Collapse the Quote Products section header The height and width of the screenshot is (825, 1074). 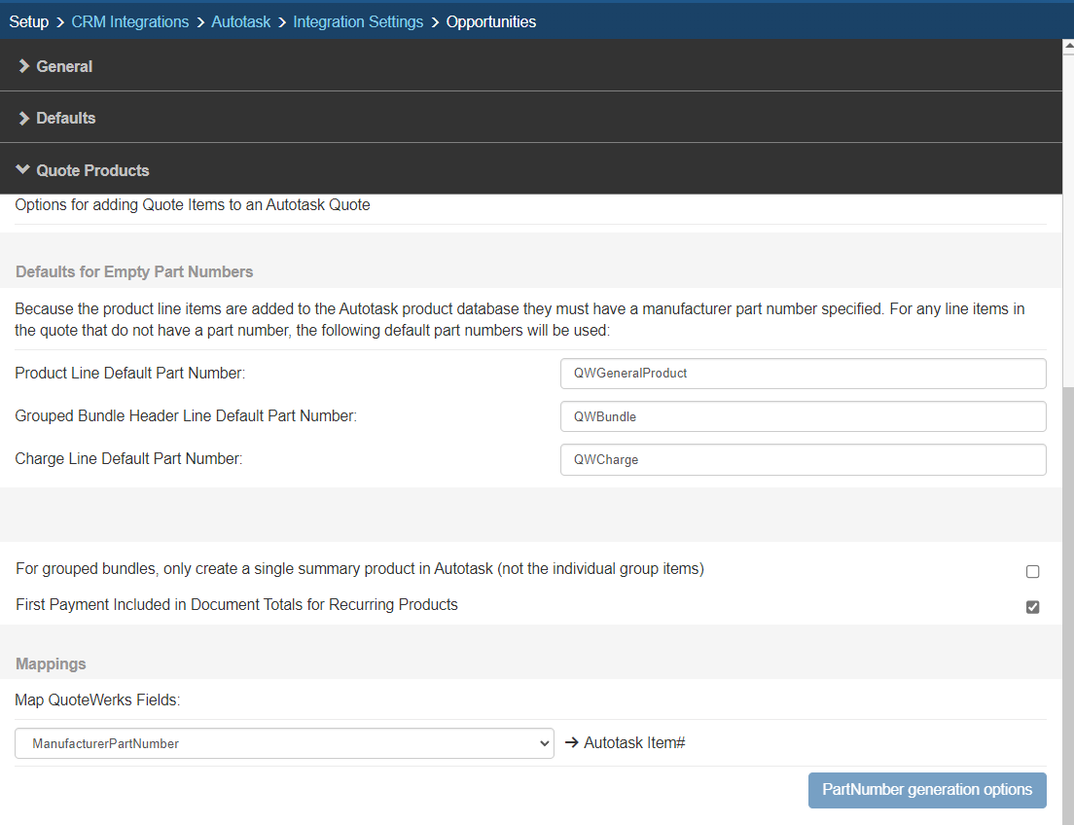92,170
